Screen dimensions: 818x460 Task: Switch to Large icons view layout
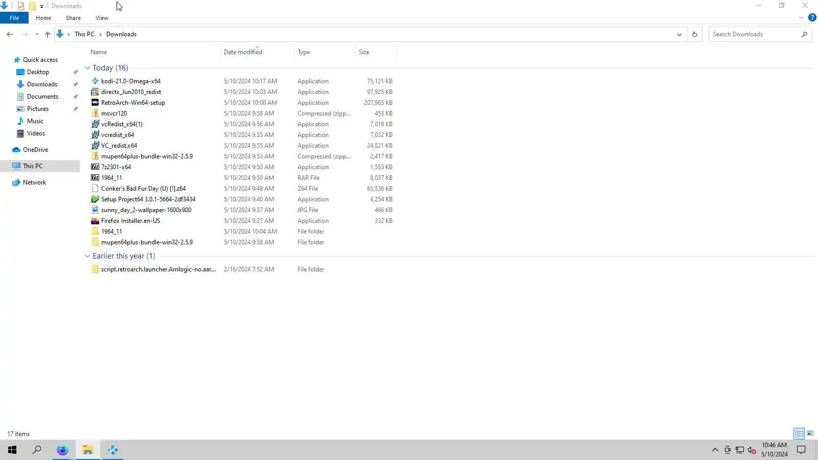(x=810, y=433)
